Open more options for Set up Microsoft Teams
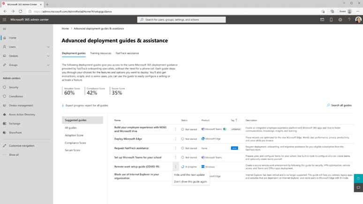The width and height of the screenshot is (363, 204). pyautogui.click(x=175, y=158)
